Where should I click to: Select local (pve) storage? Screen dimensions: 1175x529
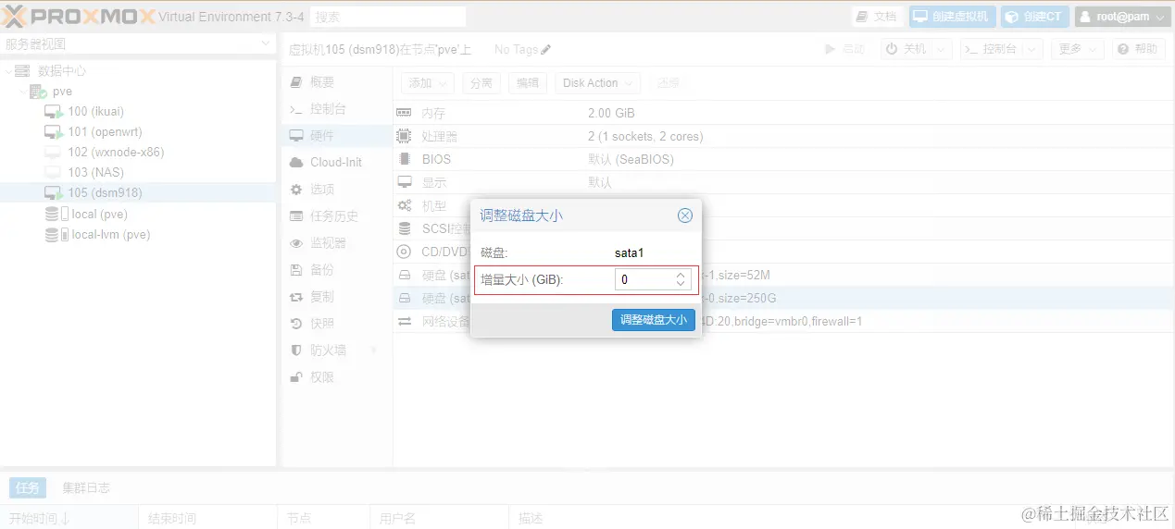coord(99,215)
